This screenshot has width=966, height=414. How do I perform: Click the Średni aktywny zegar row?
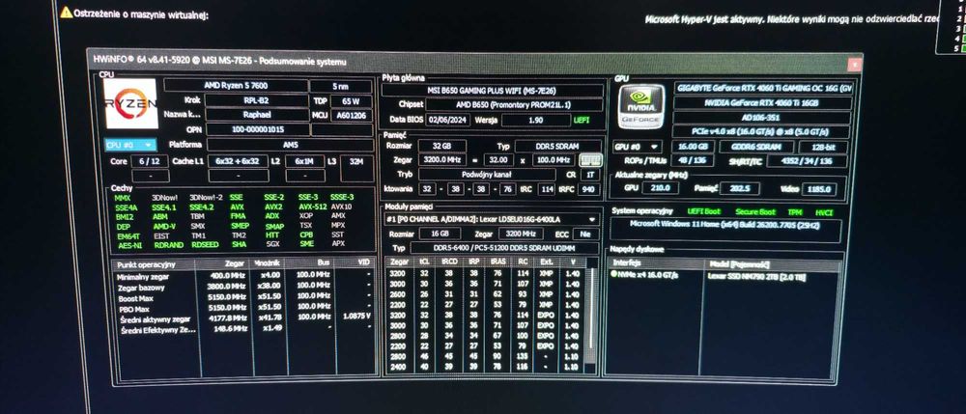[244, 319]
